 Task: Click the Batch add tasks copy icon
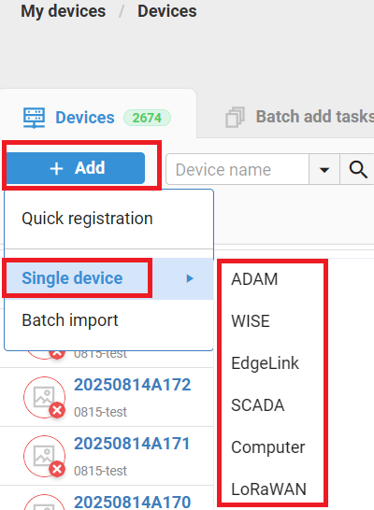coord(235,117)
